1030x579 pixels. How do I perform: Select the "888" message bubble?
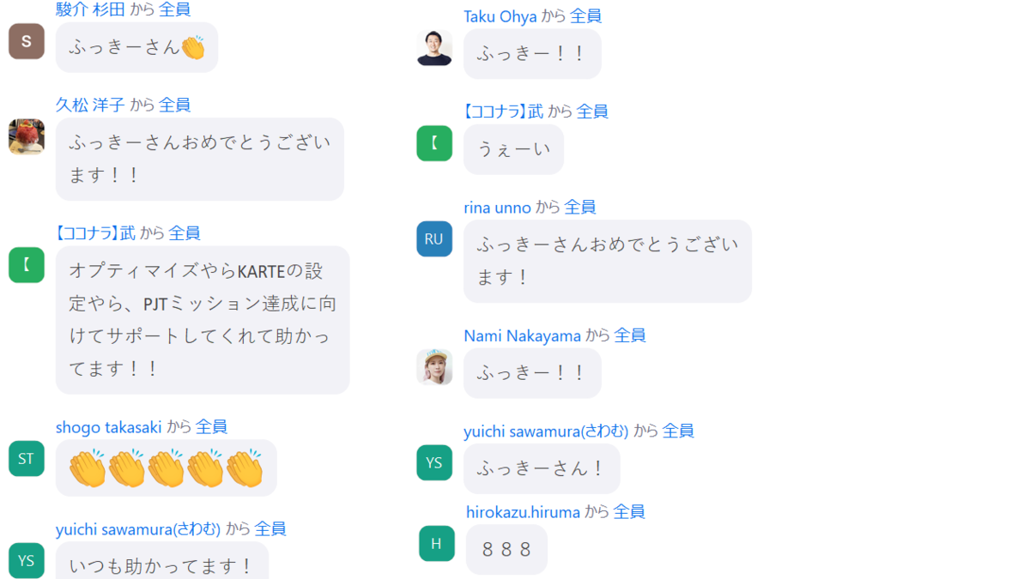coord(506,549)
